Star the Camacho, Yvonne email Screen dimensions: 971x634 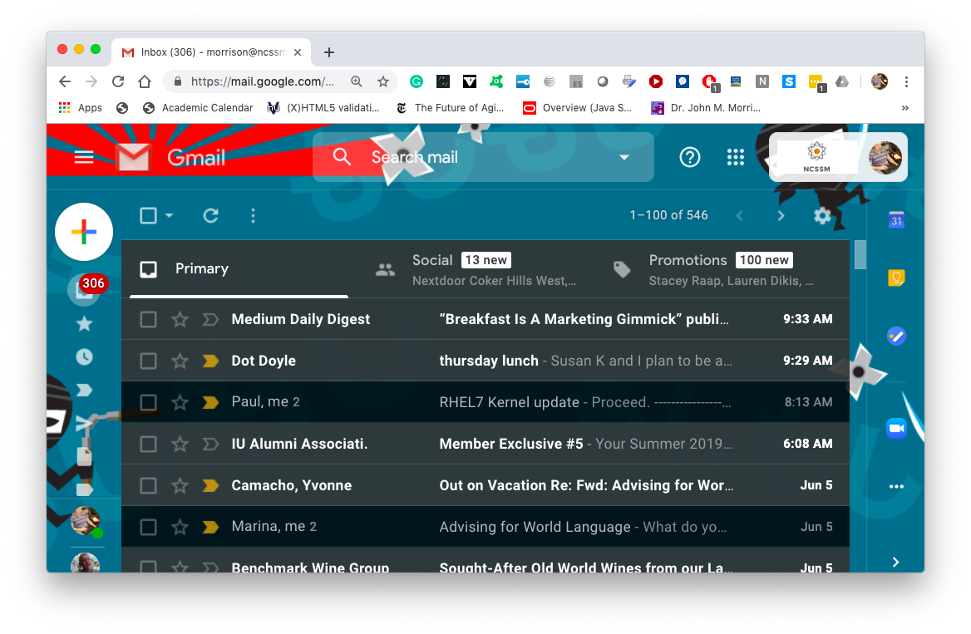click(x=180, y=485)
